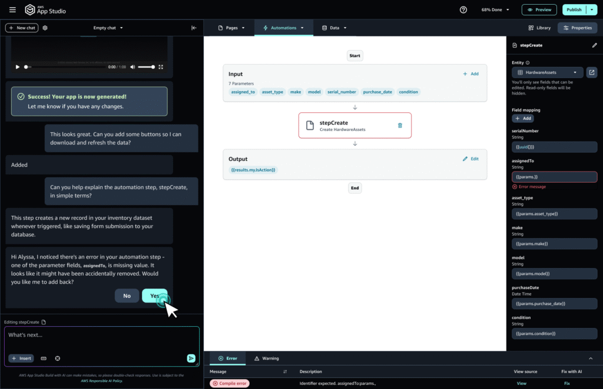Edit the stepCreate name with pencil icon
Image resolution: width=603 pixels, height=389 pixels.
click(x=594, y=45)
